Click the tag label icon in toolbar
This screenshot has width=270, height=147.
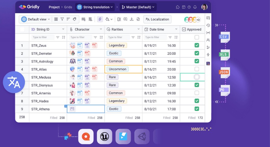pyautogui.click(x=74, y=19)
